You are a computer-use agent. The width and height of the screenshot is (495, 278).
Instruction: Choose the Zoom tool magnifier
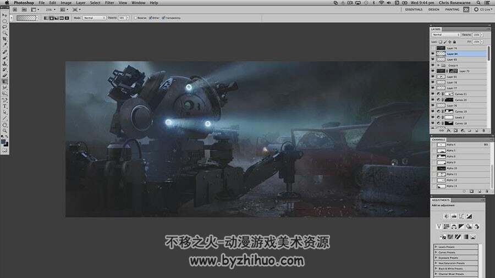pos(4,131)
